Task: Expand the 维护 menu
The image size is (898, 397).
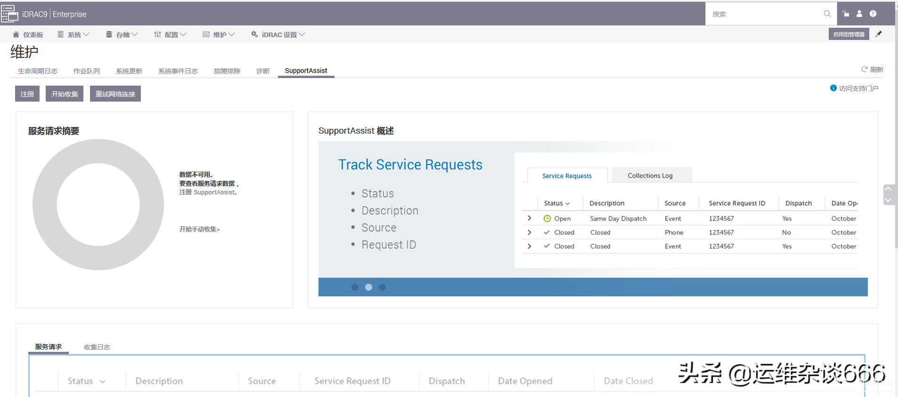Action: (x=219, y=34)
